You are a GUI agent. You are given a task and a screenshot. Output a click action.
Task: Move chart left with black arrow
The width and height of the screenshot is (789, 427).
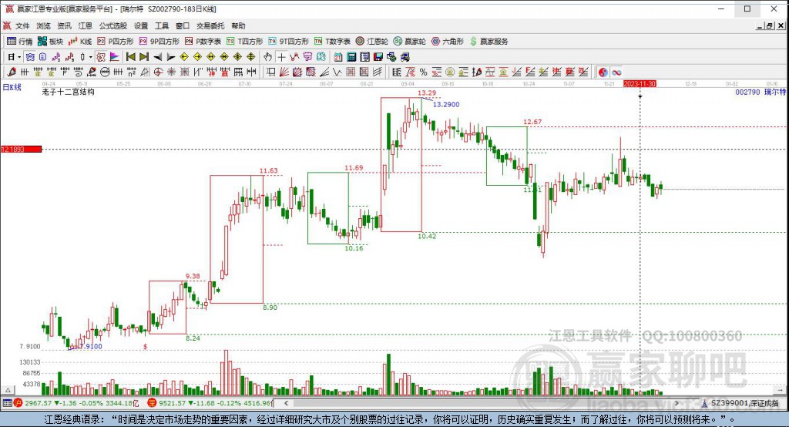point(157,57)
